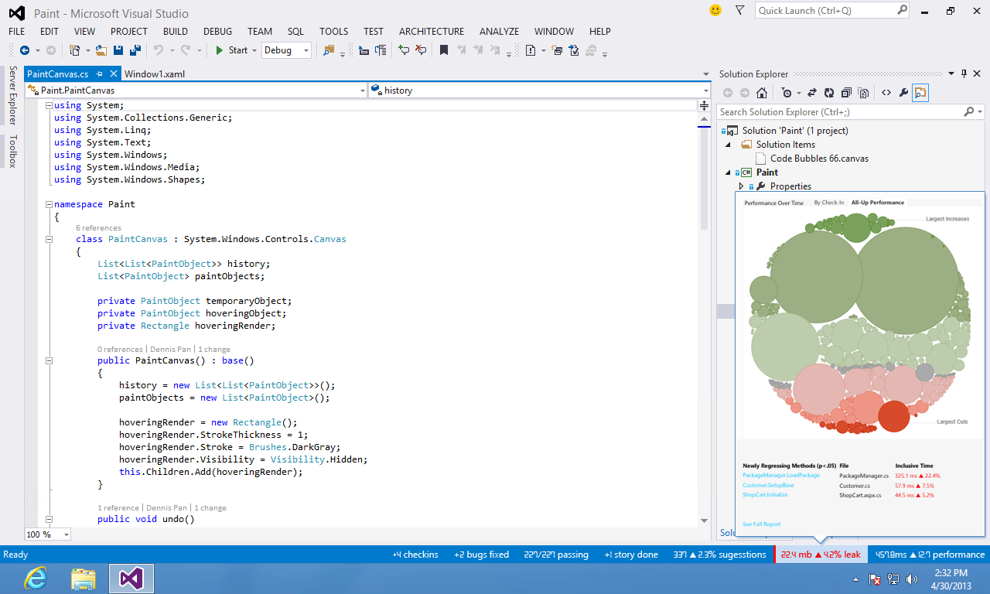Open the ShopCart.Initialize method link

coord(765,495)
